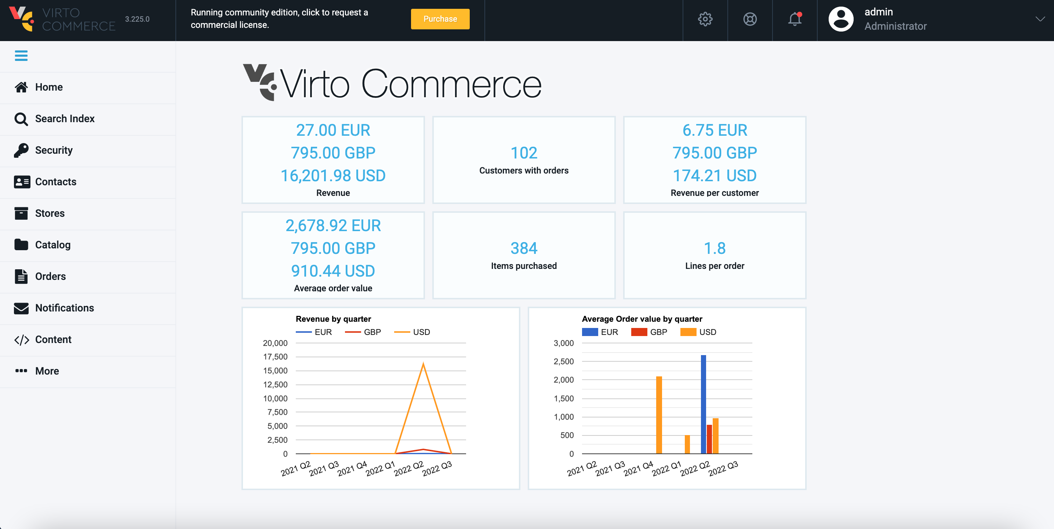Open Notifications envelope icon
The image size is (1054, 529).
22,308
